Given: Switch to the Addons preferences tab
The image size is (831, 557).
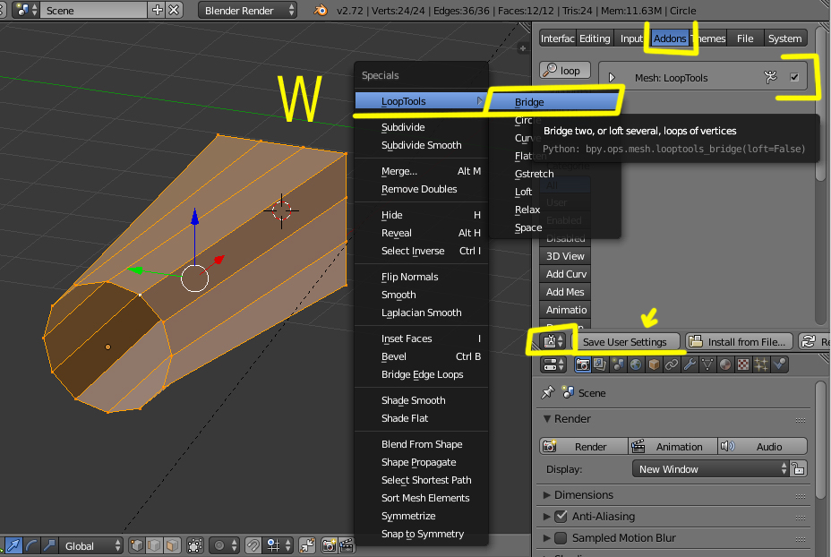Looking at the screenshot, I should click(x=670, y=39).
